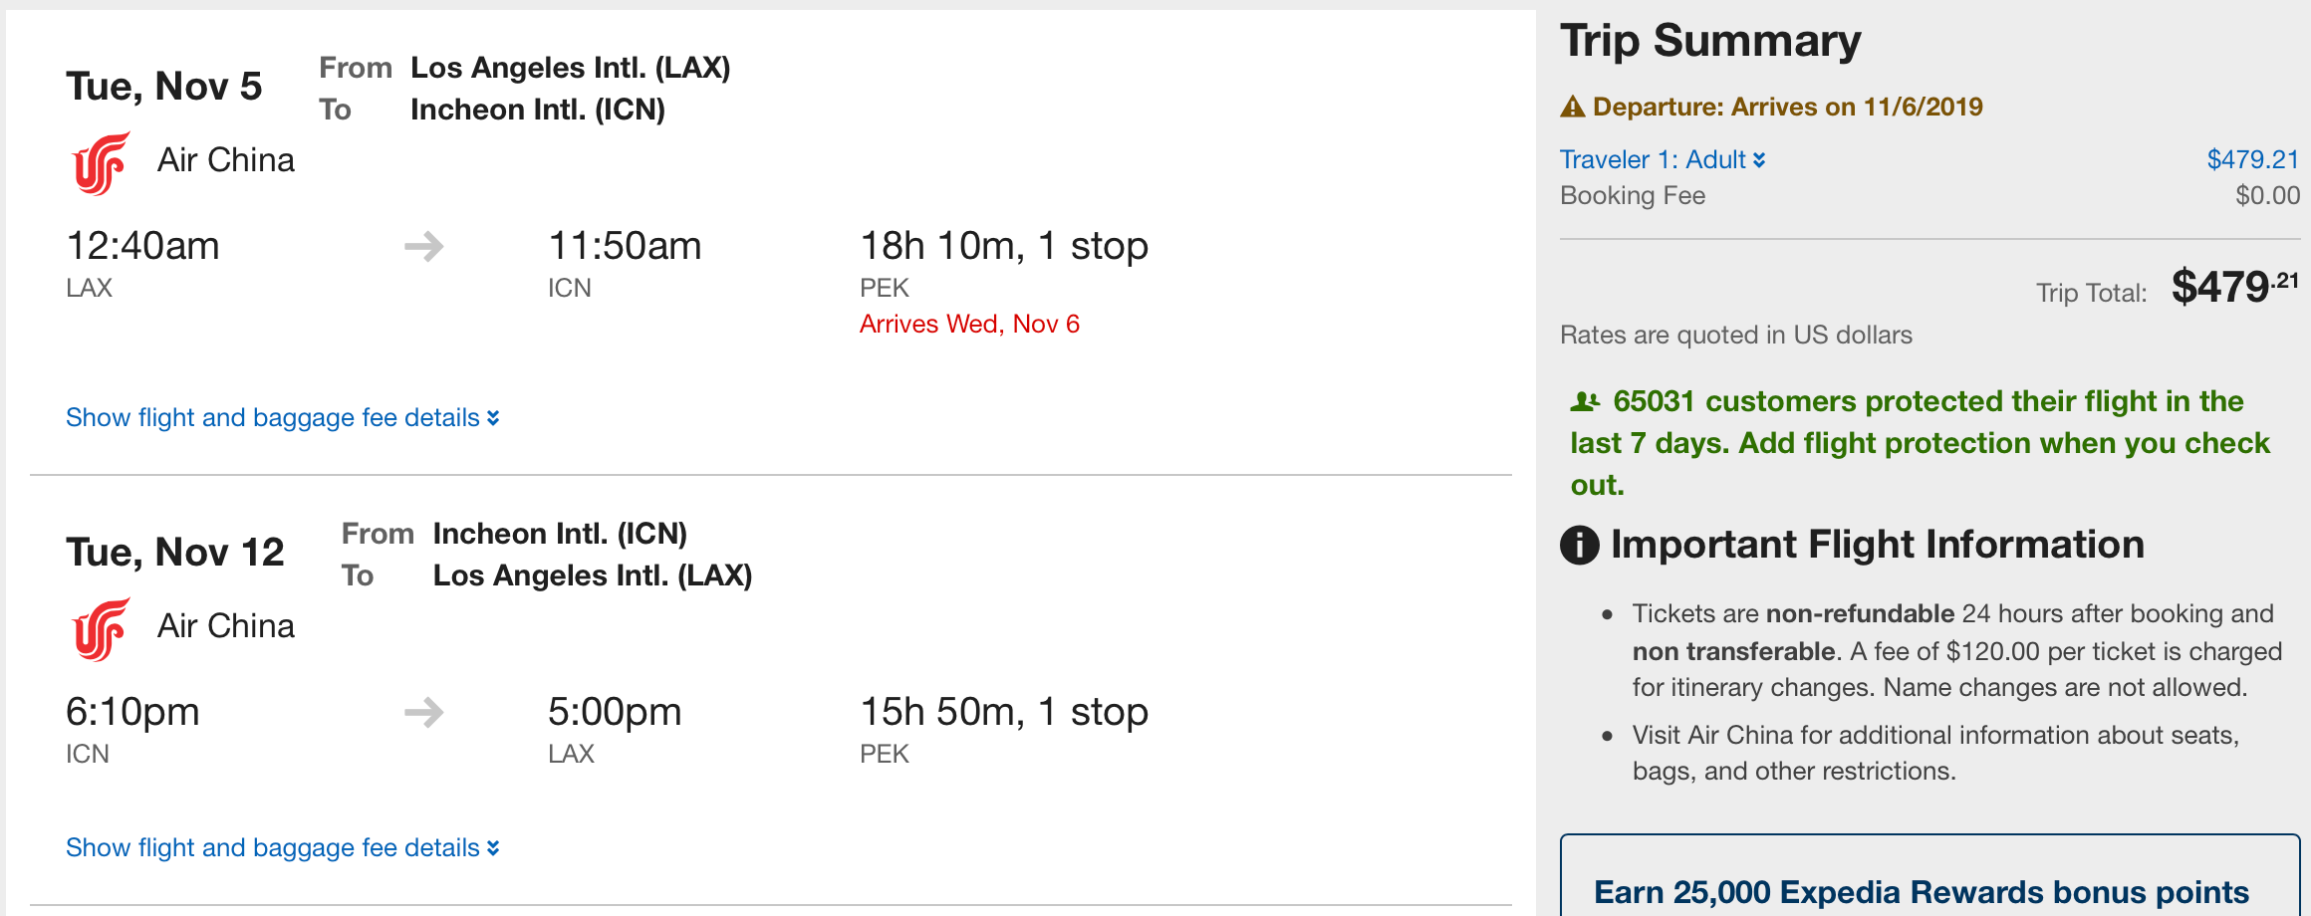
Task: Click the Traveler 1 price $479.21
Action: [x=2252, y=159]
